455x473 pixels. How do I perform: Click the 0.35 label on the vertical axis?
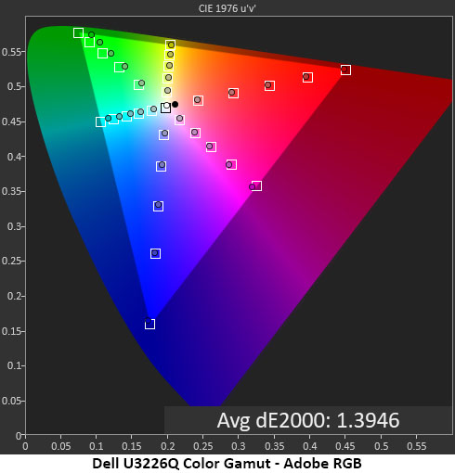pyautogui.click(x=11, y=191)
